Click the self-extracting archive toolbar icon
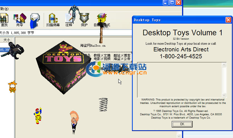 102,17
